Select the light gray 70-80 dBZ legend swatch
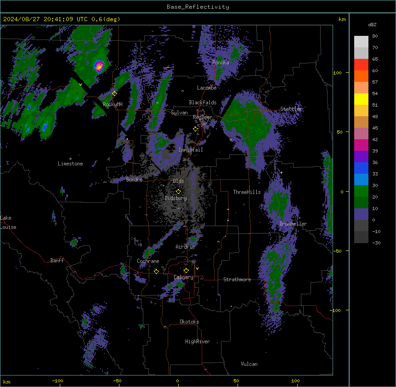The width and height of the screenshot is (396, 387). coord(361,42)
